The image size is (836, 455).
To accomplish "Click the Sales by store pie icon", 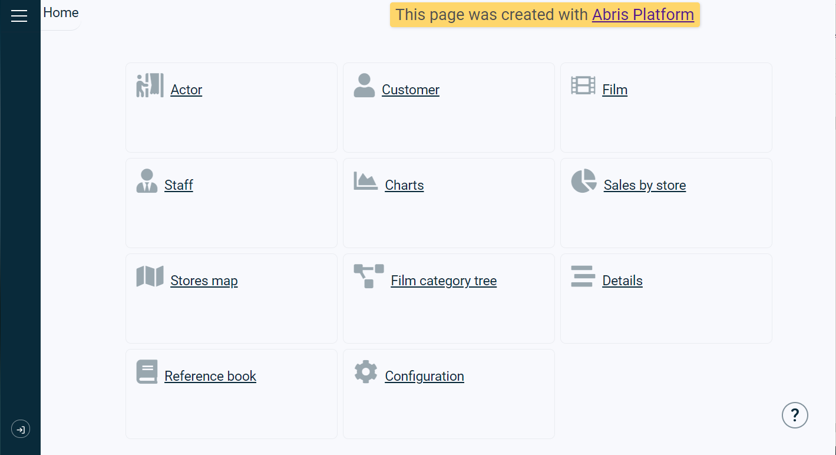I will [x=583, y=181].
